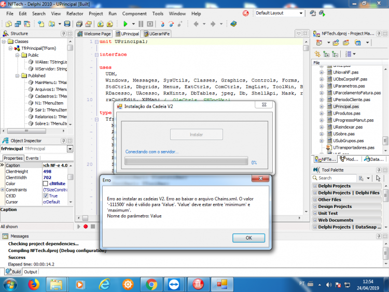Click the macro stop square below editor
The image size is (389, 292).
coord(93,227)
